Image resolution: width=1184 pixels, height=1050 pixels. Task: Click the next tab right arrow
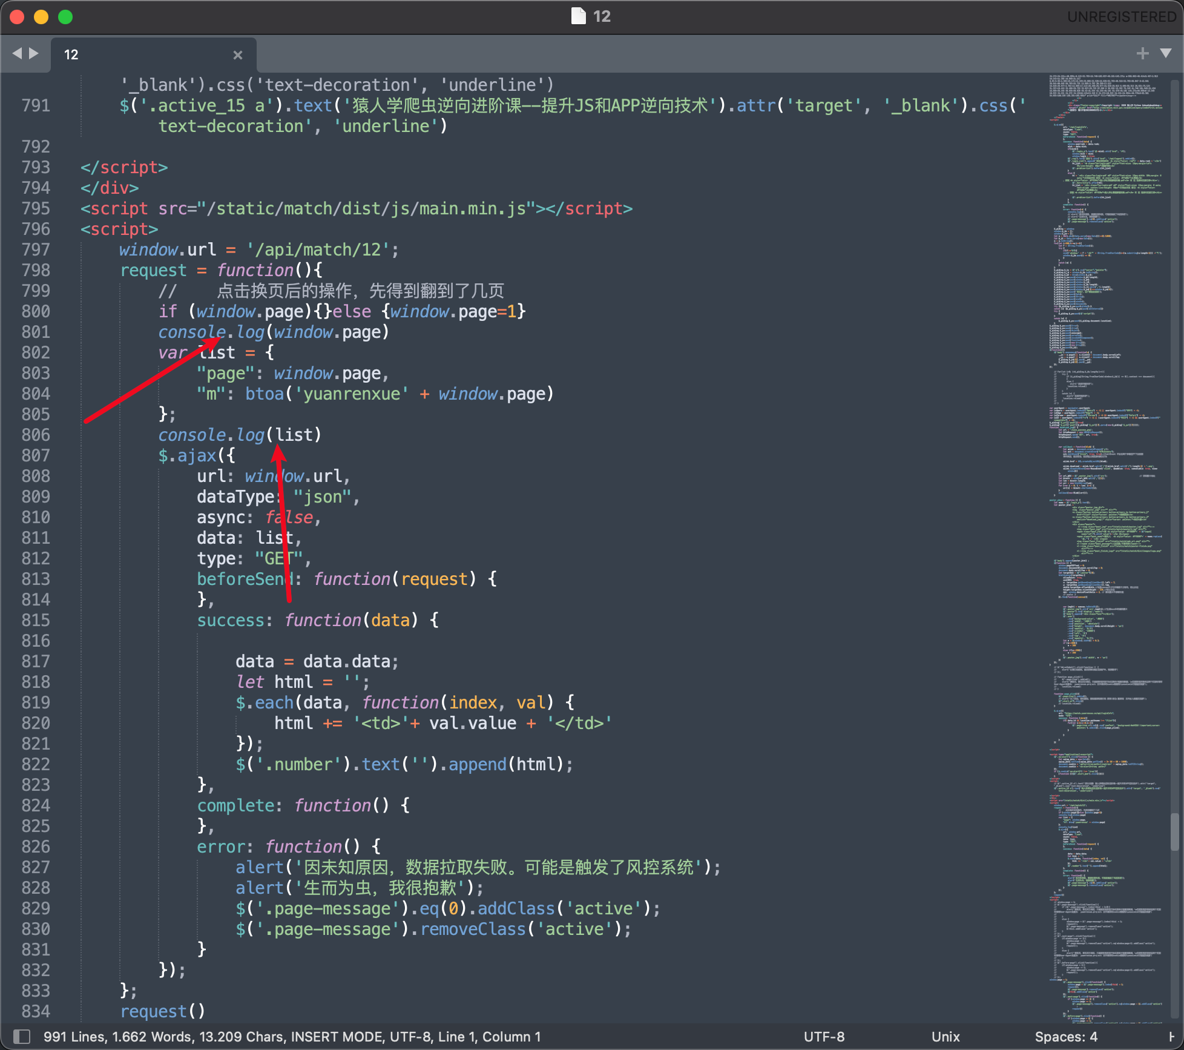[34, 53]
